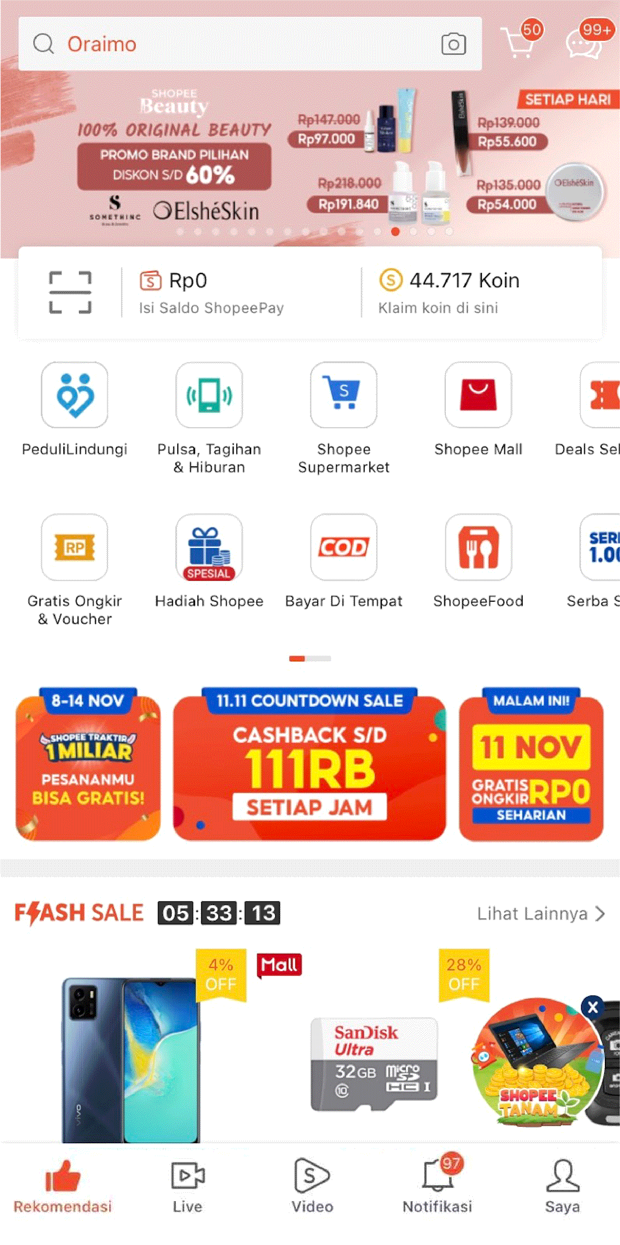
Task: Open Shopee Supermarket icon
Action: point(344,395)
